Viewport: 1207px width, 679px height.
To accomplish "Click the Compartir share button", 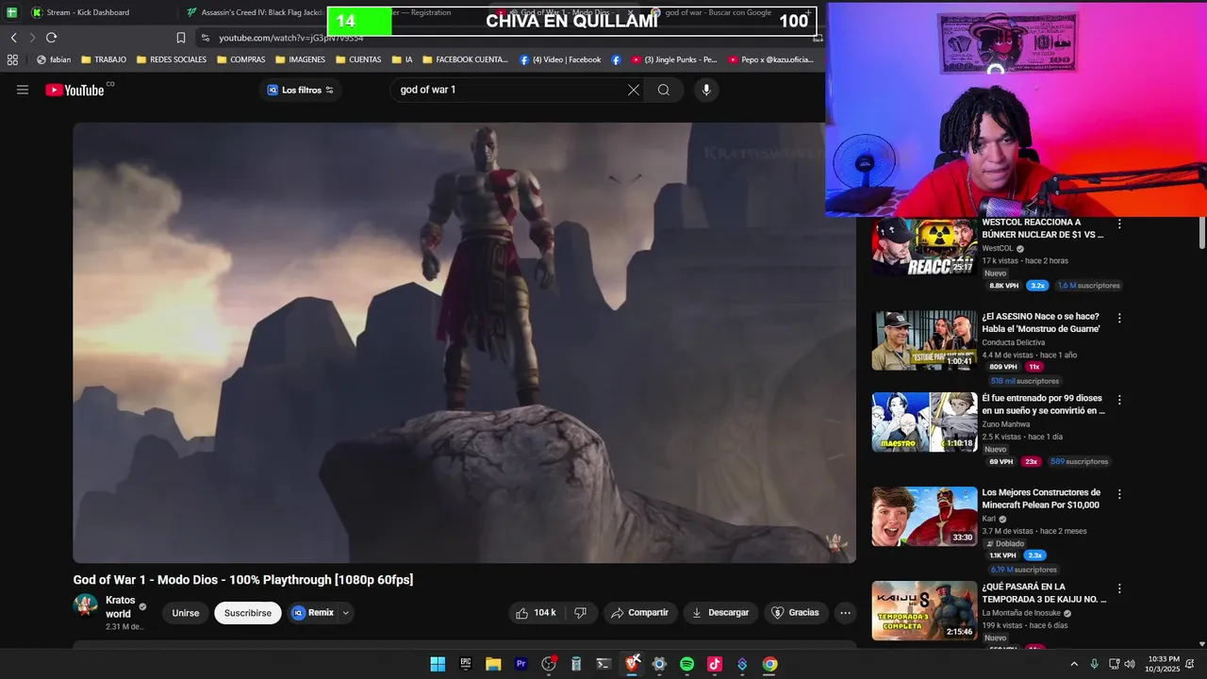I will [x=640, y=613].
